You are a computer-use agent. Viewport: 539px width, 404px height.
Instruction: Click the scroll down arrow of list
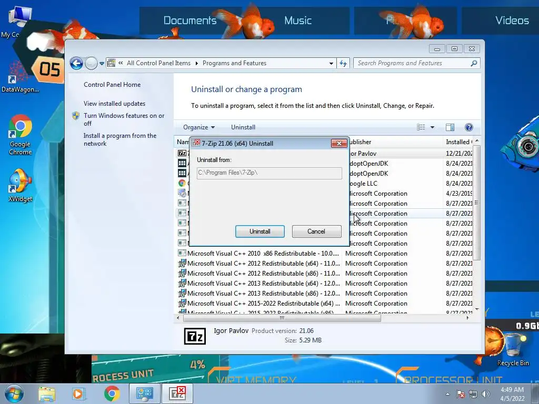(477, 309)
